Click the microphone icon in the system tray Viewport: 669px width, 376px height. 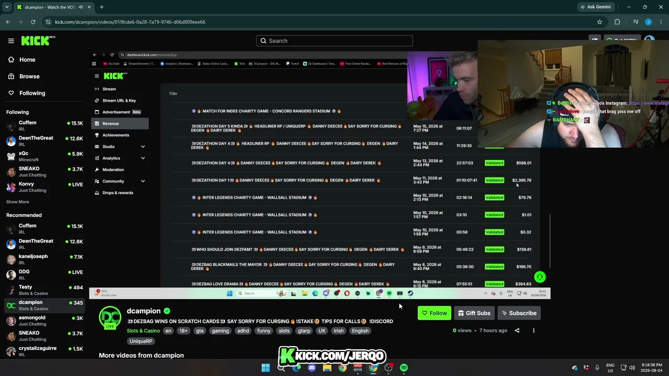click(597, 368)
